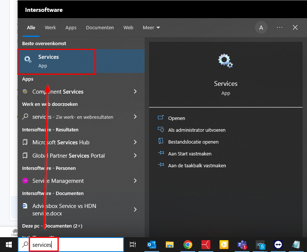307x252 pixels.
Task: Click pin icon beside Aan de taakbalk vastmaken
Action: pyautogui.click(x=161, y=165)
